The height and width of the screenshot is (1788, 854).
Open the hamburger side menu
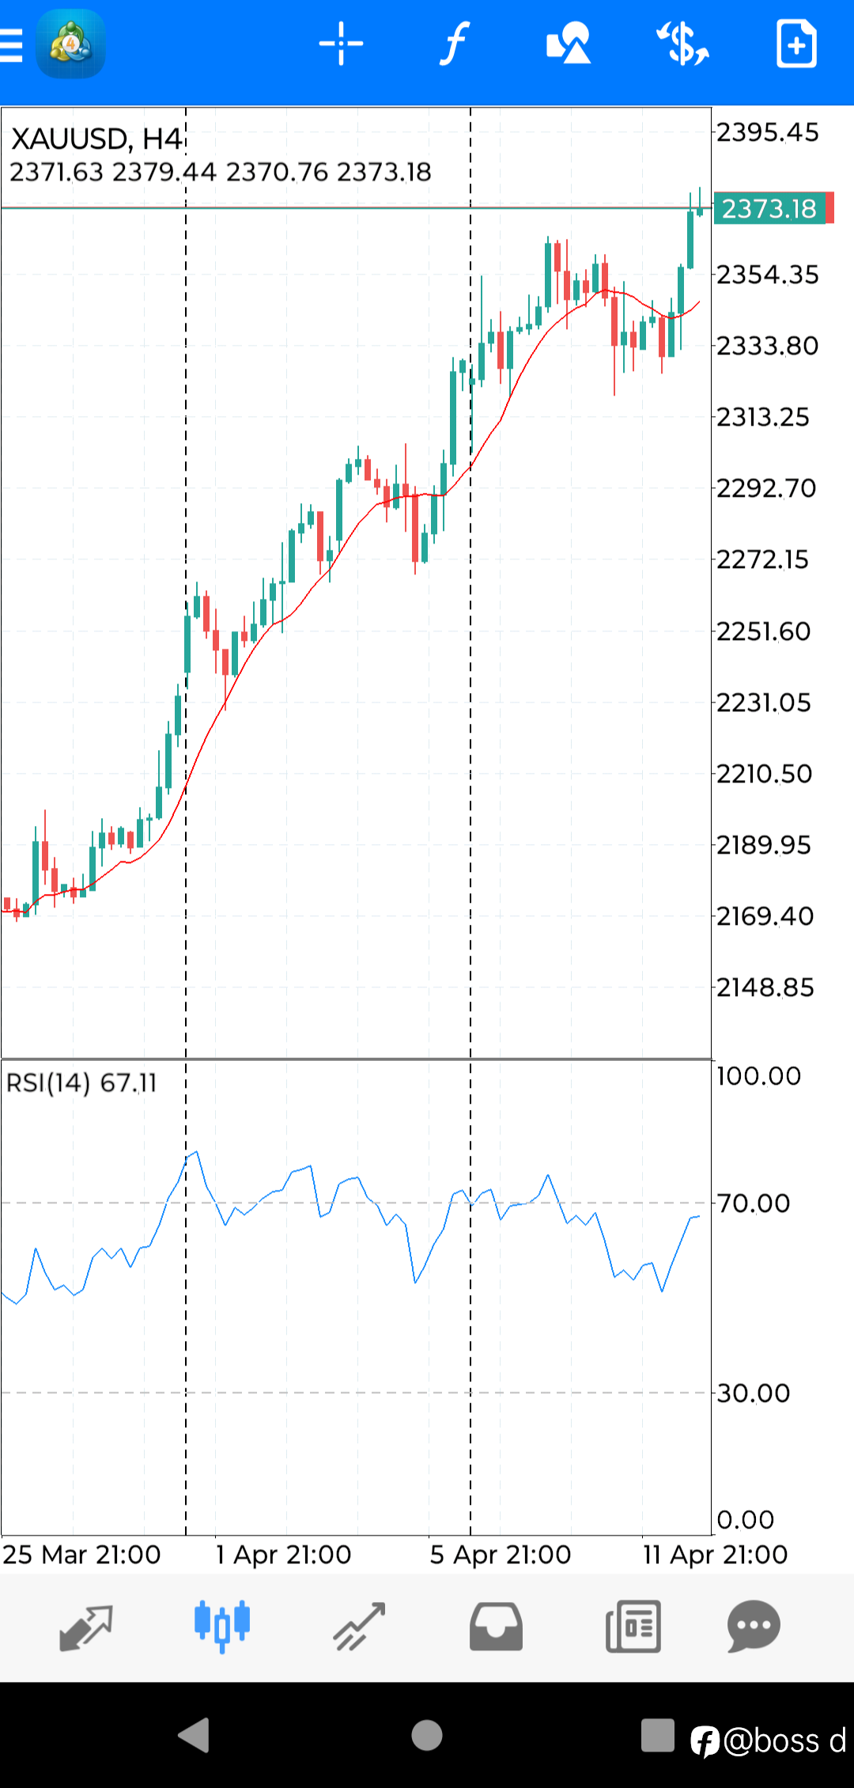11,44
